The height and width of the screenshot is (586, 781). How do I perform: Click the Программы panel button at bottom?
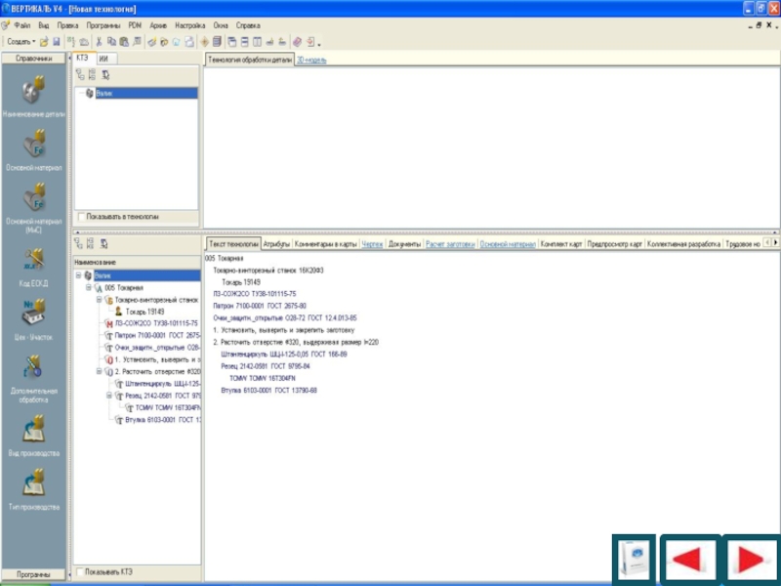pos(33,574)
